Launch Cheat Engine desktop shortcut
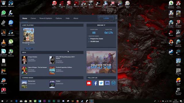This screenshot has height=103, width=184. (x=11, y=33)
